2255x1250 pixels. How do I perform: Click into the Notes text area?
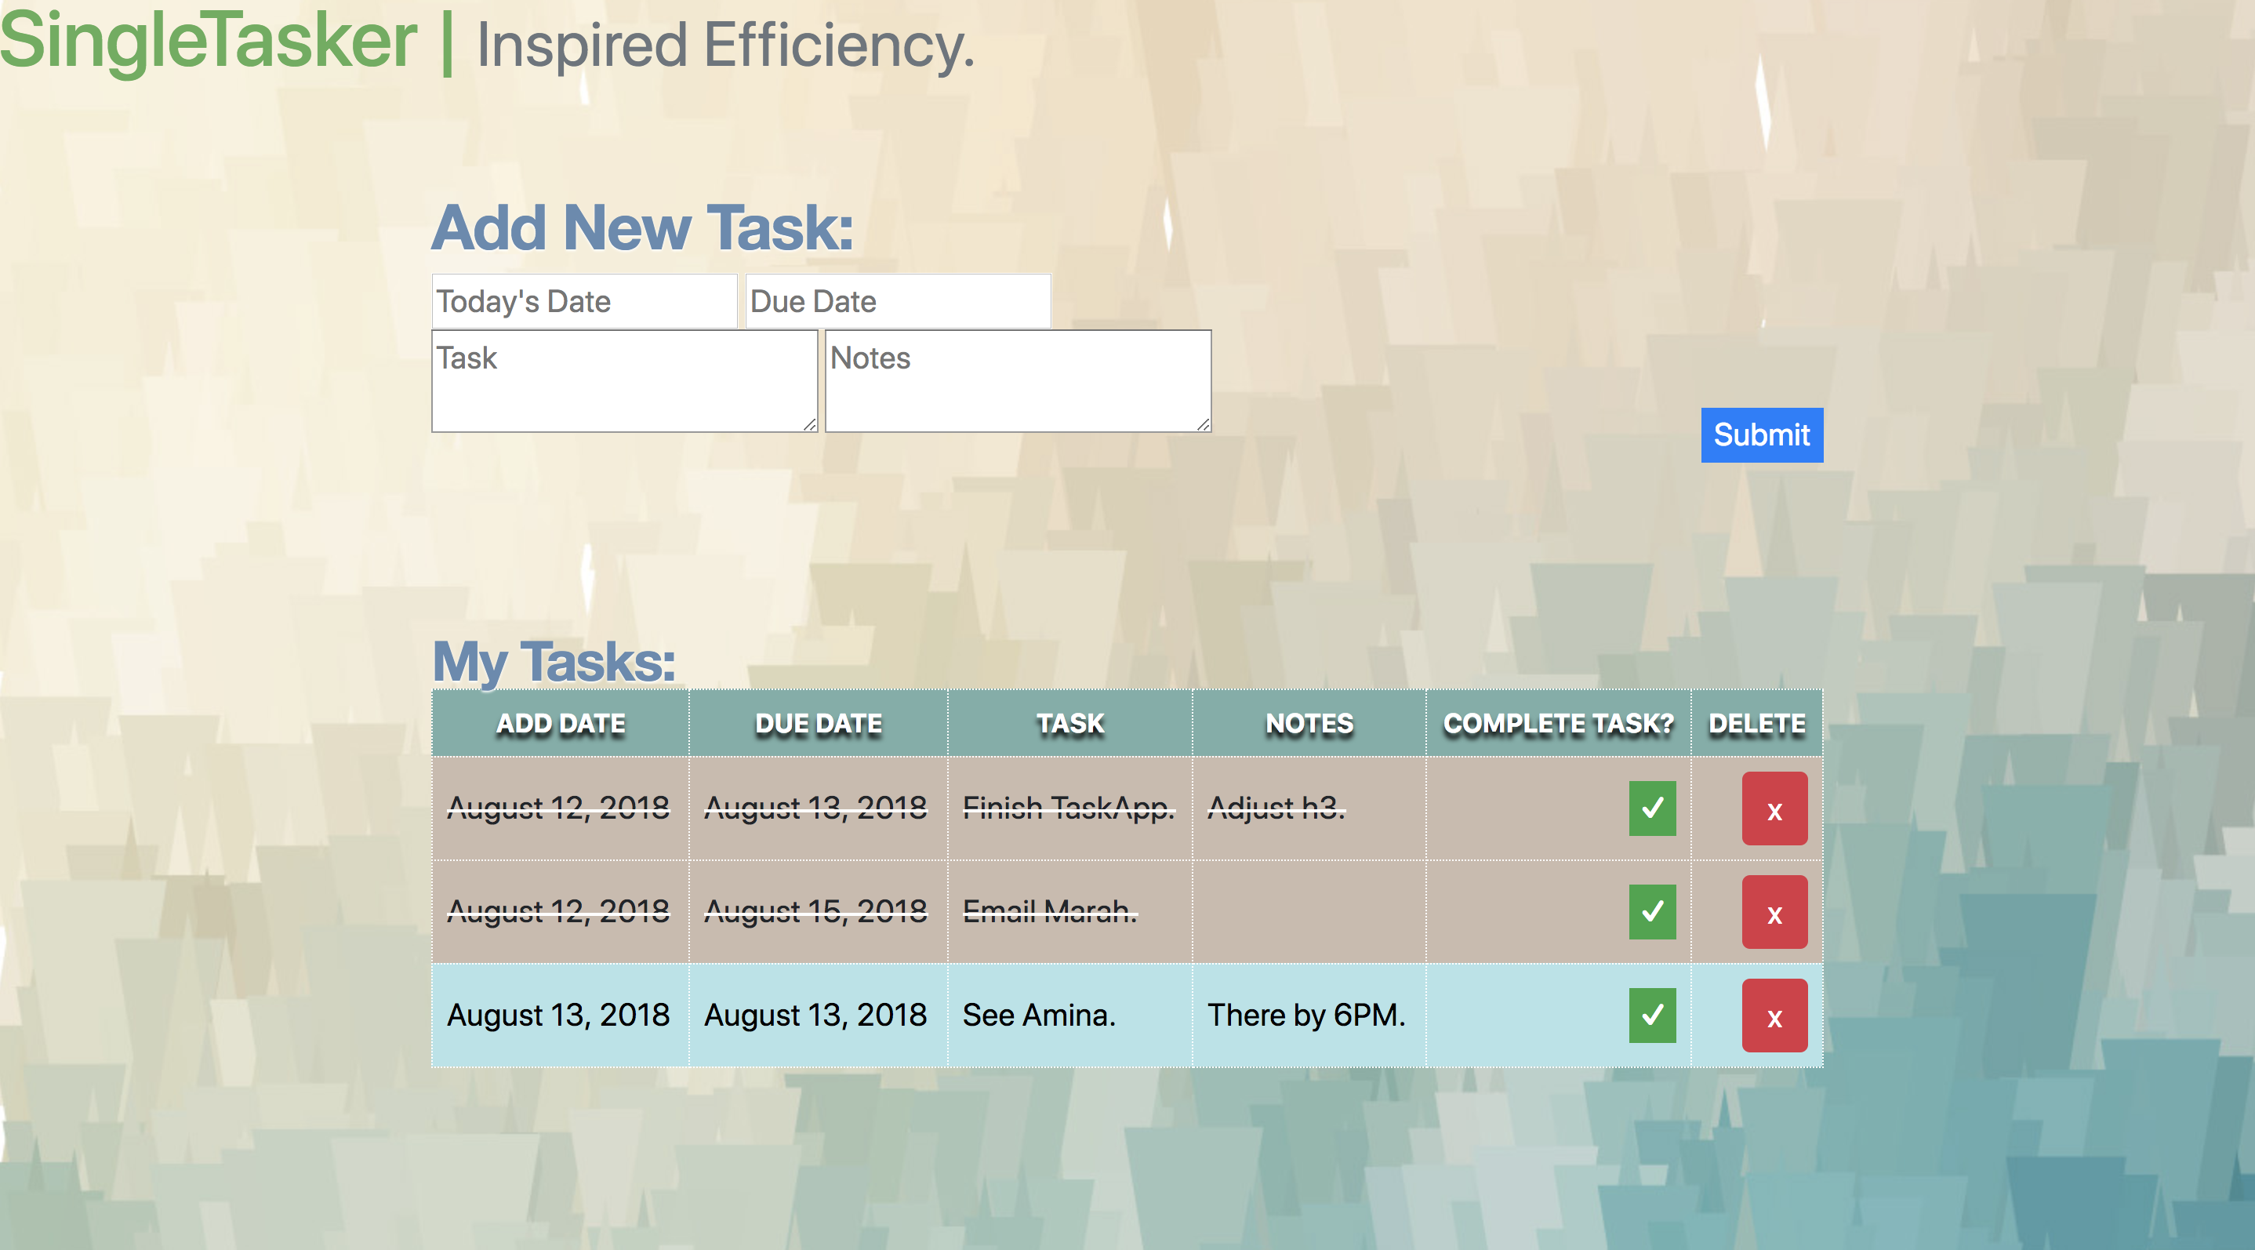coord(1018,381)
